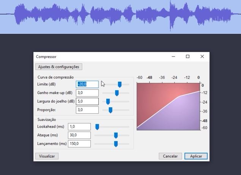Click the Lançamento (ms) input field
This screenshot has width=241, height=175.
[79, 144]
